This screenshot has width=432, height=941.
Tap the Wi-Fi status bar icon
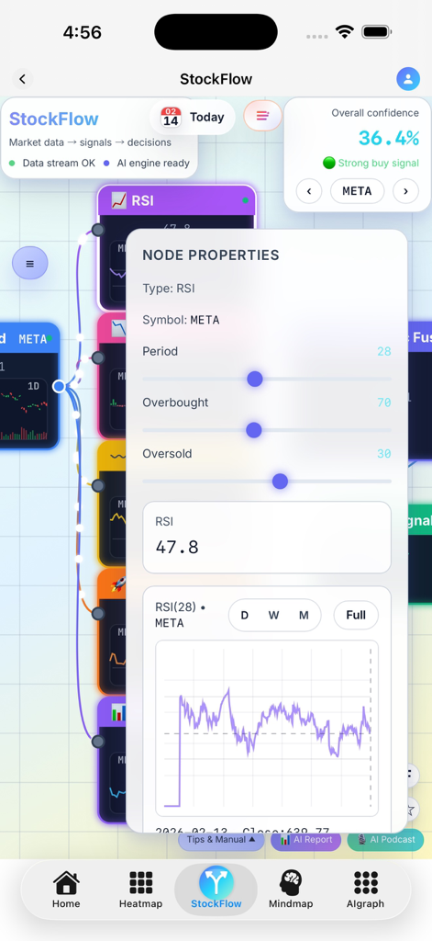point(345,32)
